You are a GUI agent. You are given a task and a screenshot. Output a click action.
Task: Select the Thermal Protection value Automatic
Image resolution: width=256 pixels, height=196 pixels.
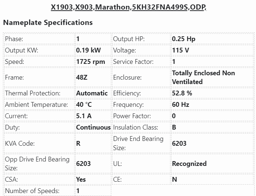pos(92,93)
